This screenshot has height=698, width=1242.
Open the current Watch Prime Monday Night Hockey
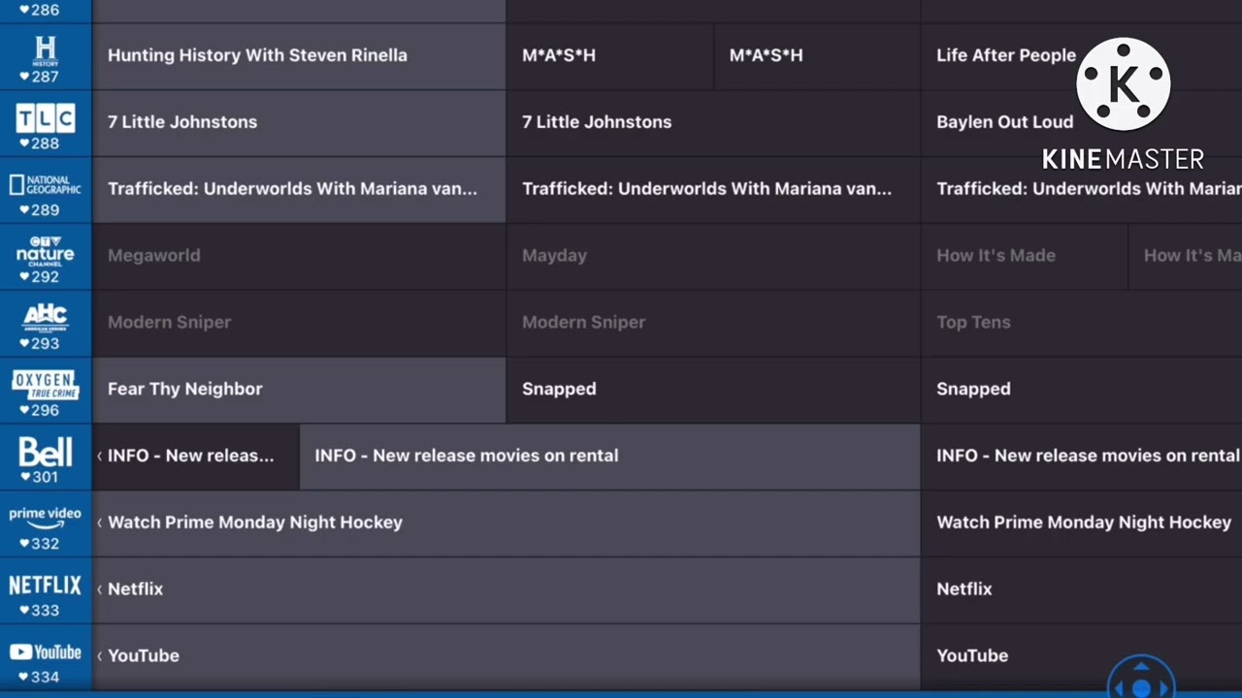506,523
